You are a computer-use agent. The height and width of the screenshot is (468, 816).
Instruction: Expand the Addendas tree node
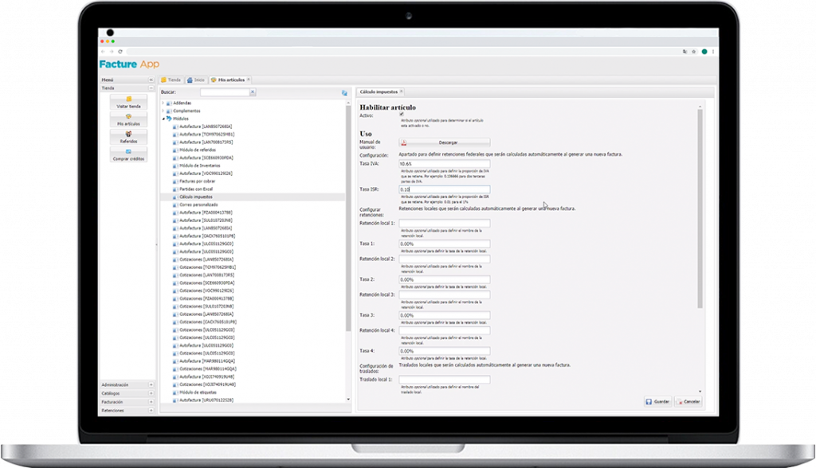pos(163,103)
